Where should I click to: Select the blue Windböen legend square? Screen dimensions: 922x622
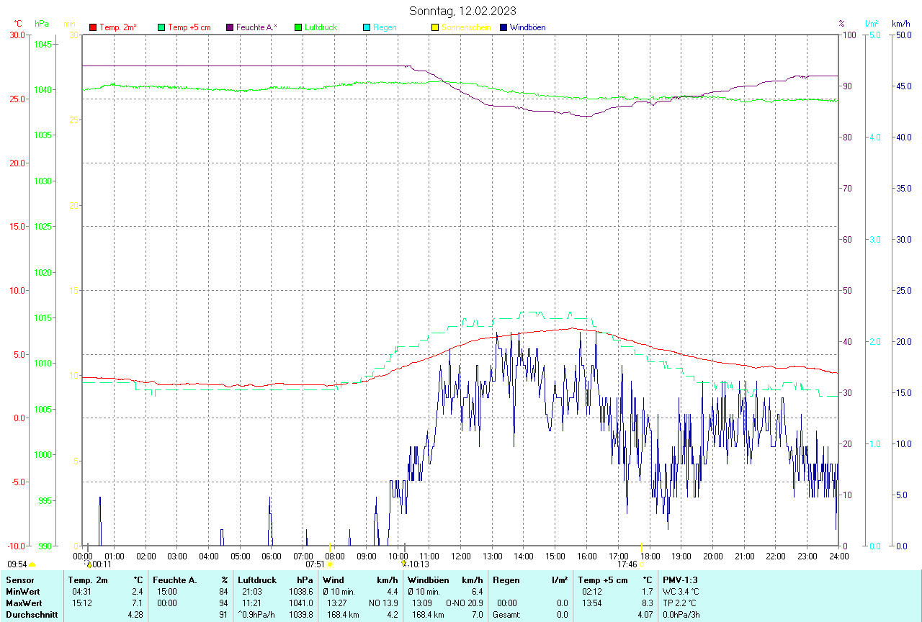(x=503, y=27)
